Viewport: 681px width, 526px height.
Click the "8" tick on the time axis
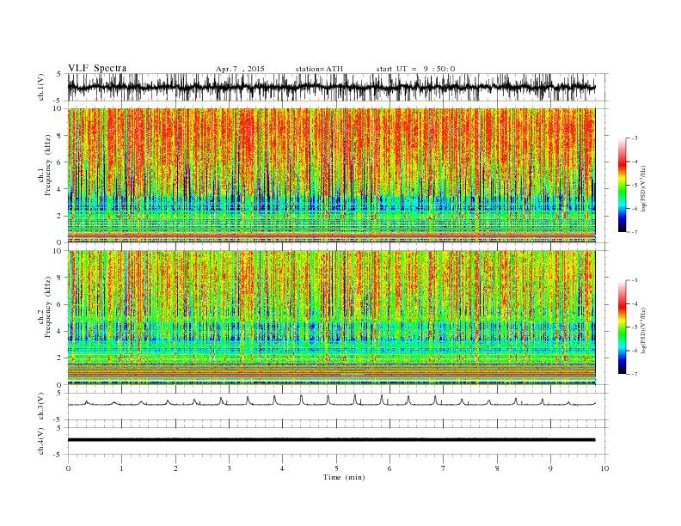coord(497,468)
